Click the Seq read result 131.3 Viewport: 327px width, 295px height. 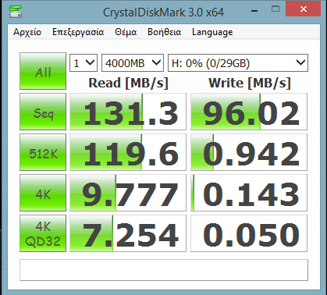[128, 112]
